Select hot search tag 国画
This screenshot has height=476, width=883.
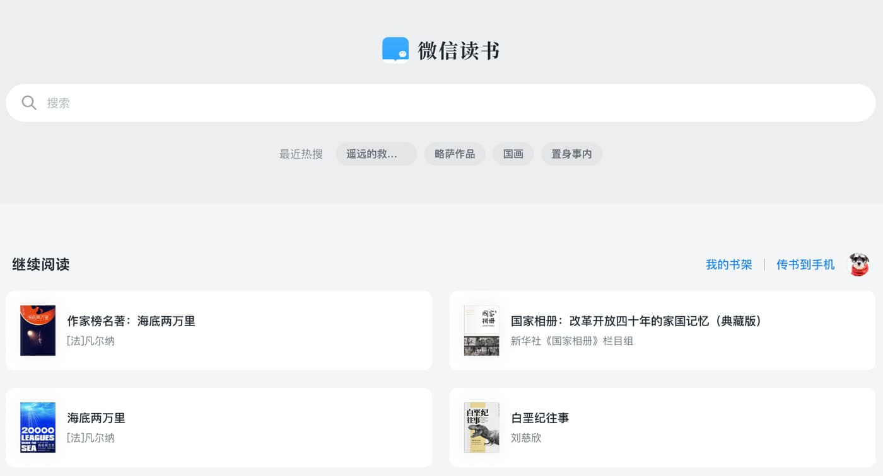click(513, 154)
